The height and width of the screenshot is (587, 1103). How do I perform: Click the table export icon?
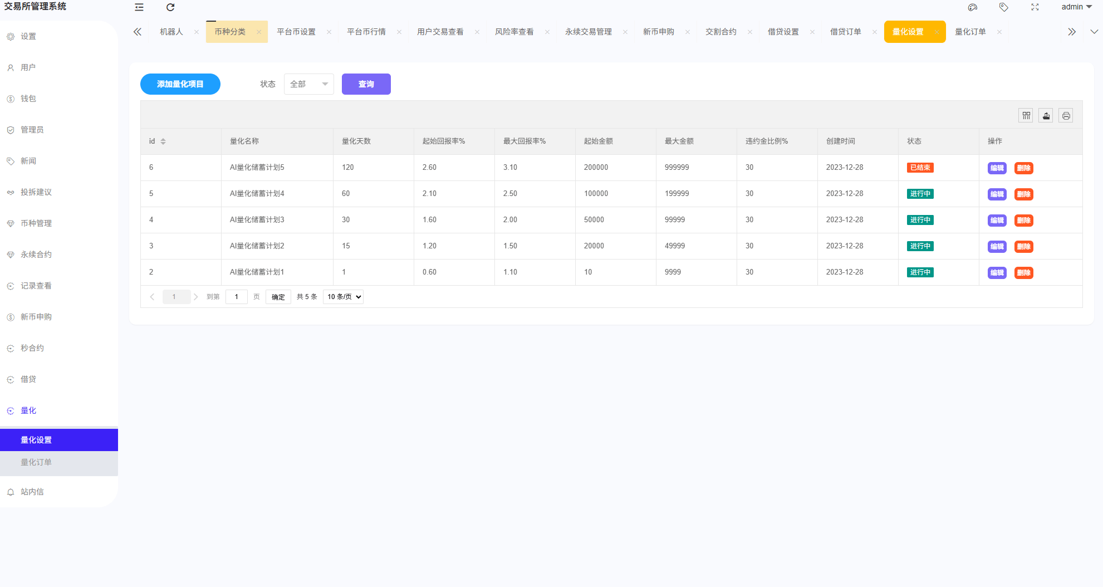coord(1046,116)
